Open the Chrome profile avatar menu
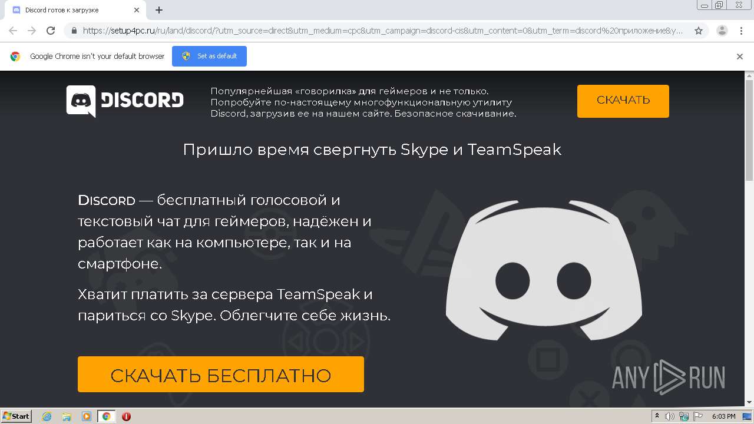This screenshot has height=424, width=754. [722, 31]
